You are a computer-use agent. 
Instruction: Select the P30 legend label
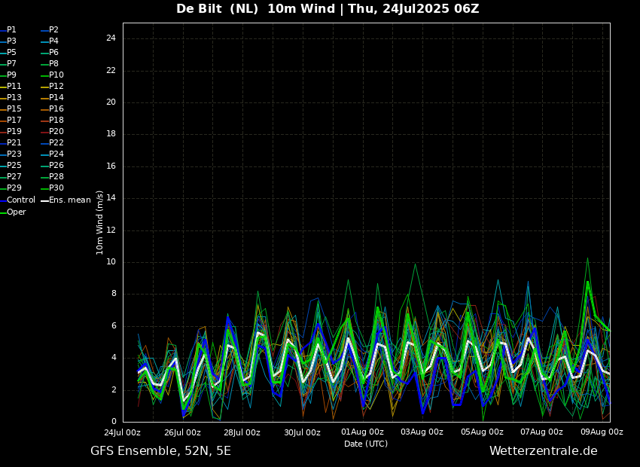tap(56, 188)
